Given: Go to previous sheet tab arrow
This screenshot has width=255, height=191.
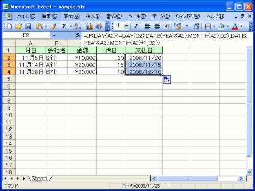Looking at the screenshot, I should pyautogui.click(x=11, y=178).
